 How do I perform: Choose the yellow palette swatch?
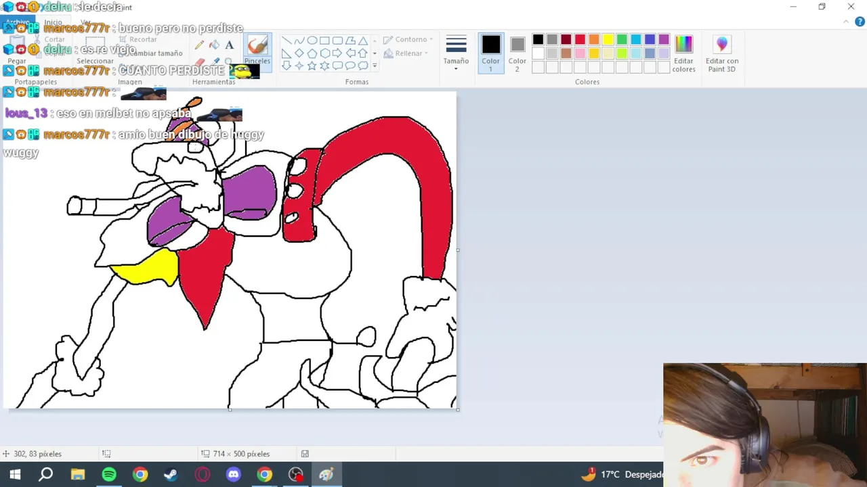(x=608, y=40)
